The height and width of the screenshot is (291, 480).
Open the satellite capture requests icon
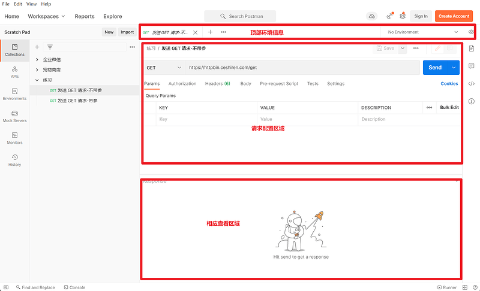click(x=389, y=16)
